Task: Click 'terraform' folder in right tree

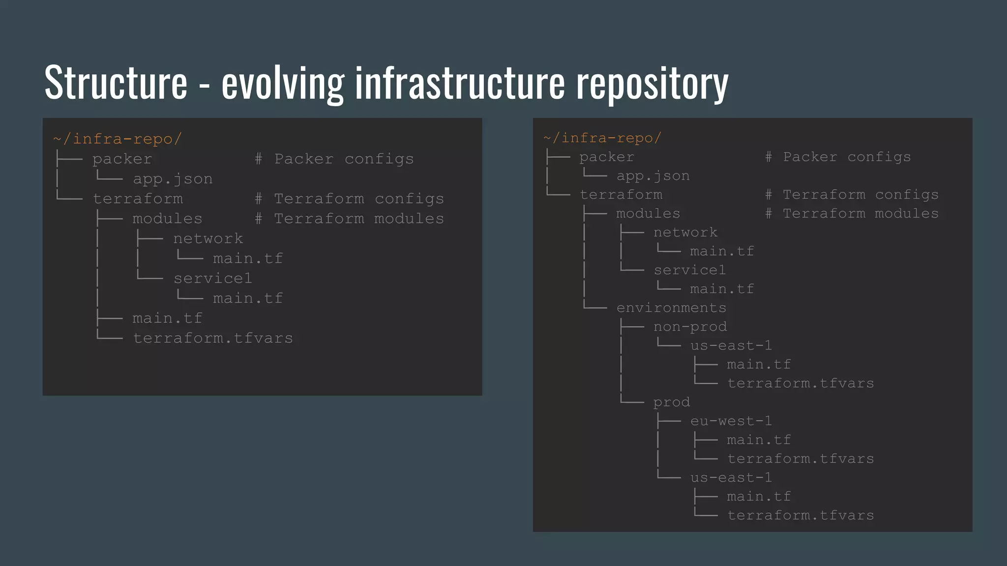Action: (x=621, y=195)
